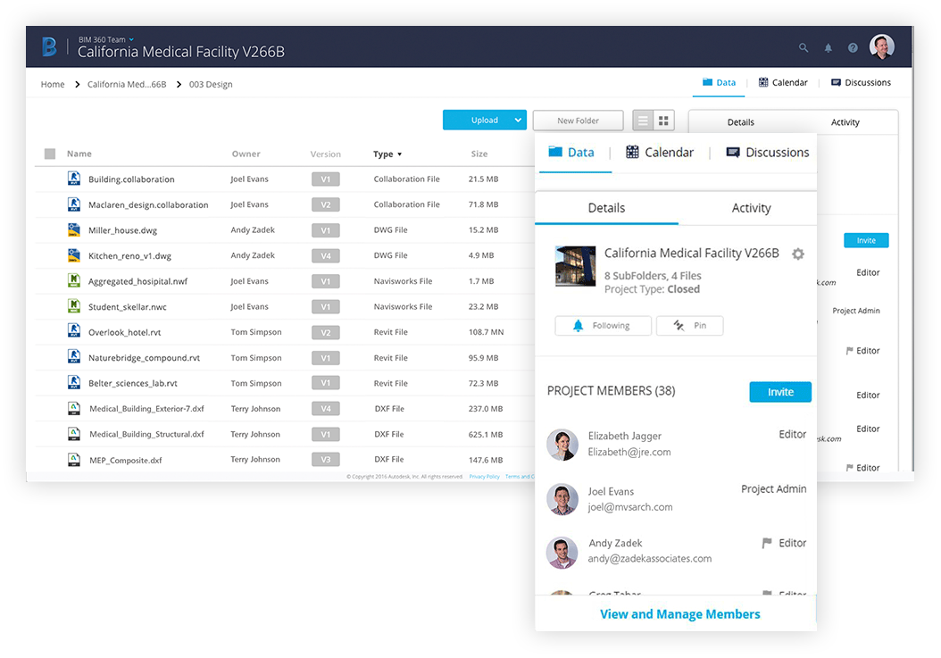Click Medical_Building_Structural.dxf file icon

[74, 434]
